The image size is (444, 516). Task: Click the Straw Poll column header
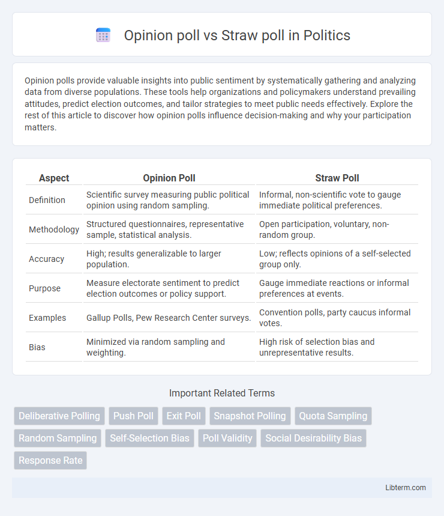coord(337,178)
